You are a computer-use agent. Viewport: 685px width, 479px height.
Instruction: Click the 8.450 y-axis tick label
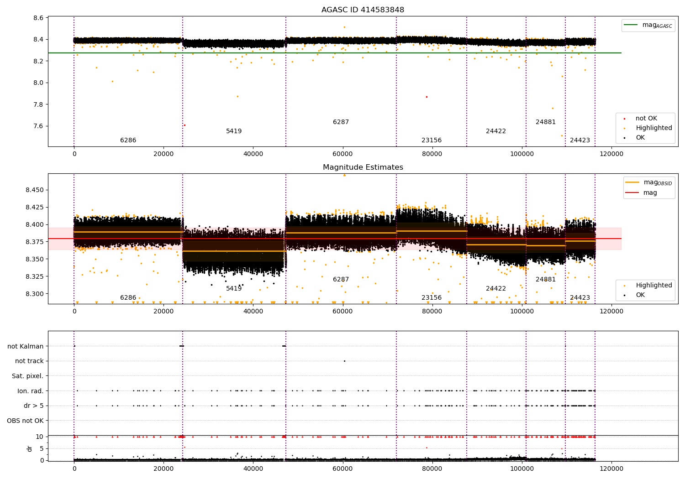(x=35, y=190)
